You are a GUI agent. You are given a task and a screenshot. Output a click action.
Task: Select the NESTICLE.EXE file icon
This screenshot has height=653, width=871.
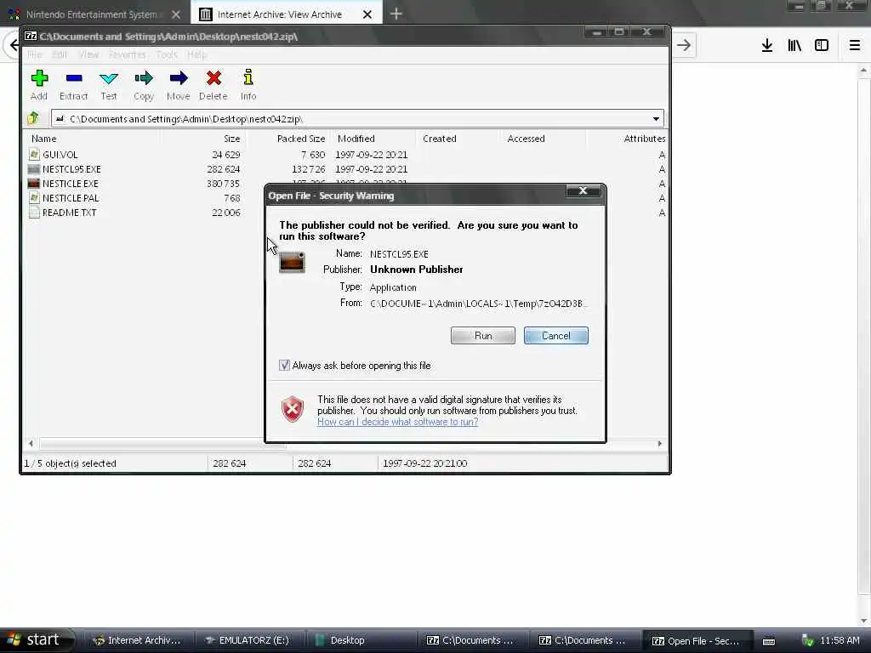34,184
